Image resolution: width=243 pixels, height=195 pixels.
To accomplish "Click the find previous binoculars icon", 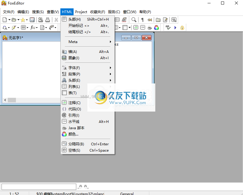I will tap(80, 187).
